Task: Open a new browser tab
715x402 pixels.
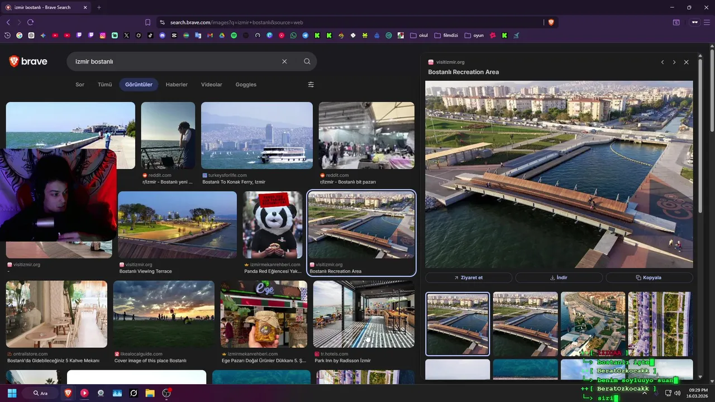Action: pyautogui.click(x=99, y=7)
